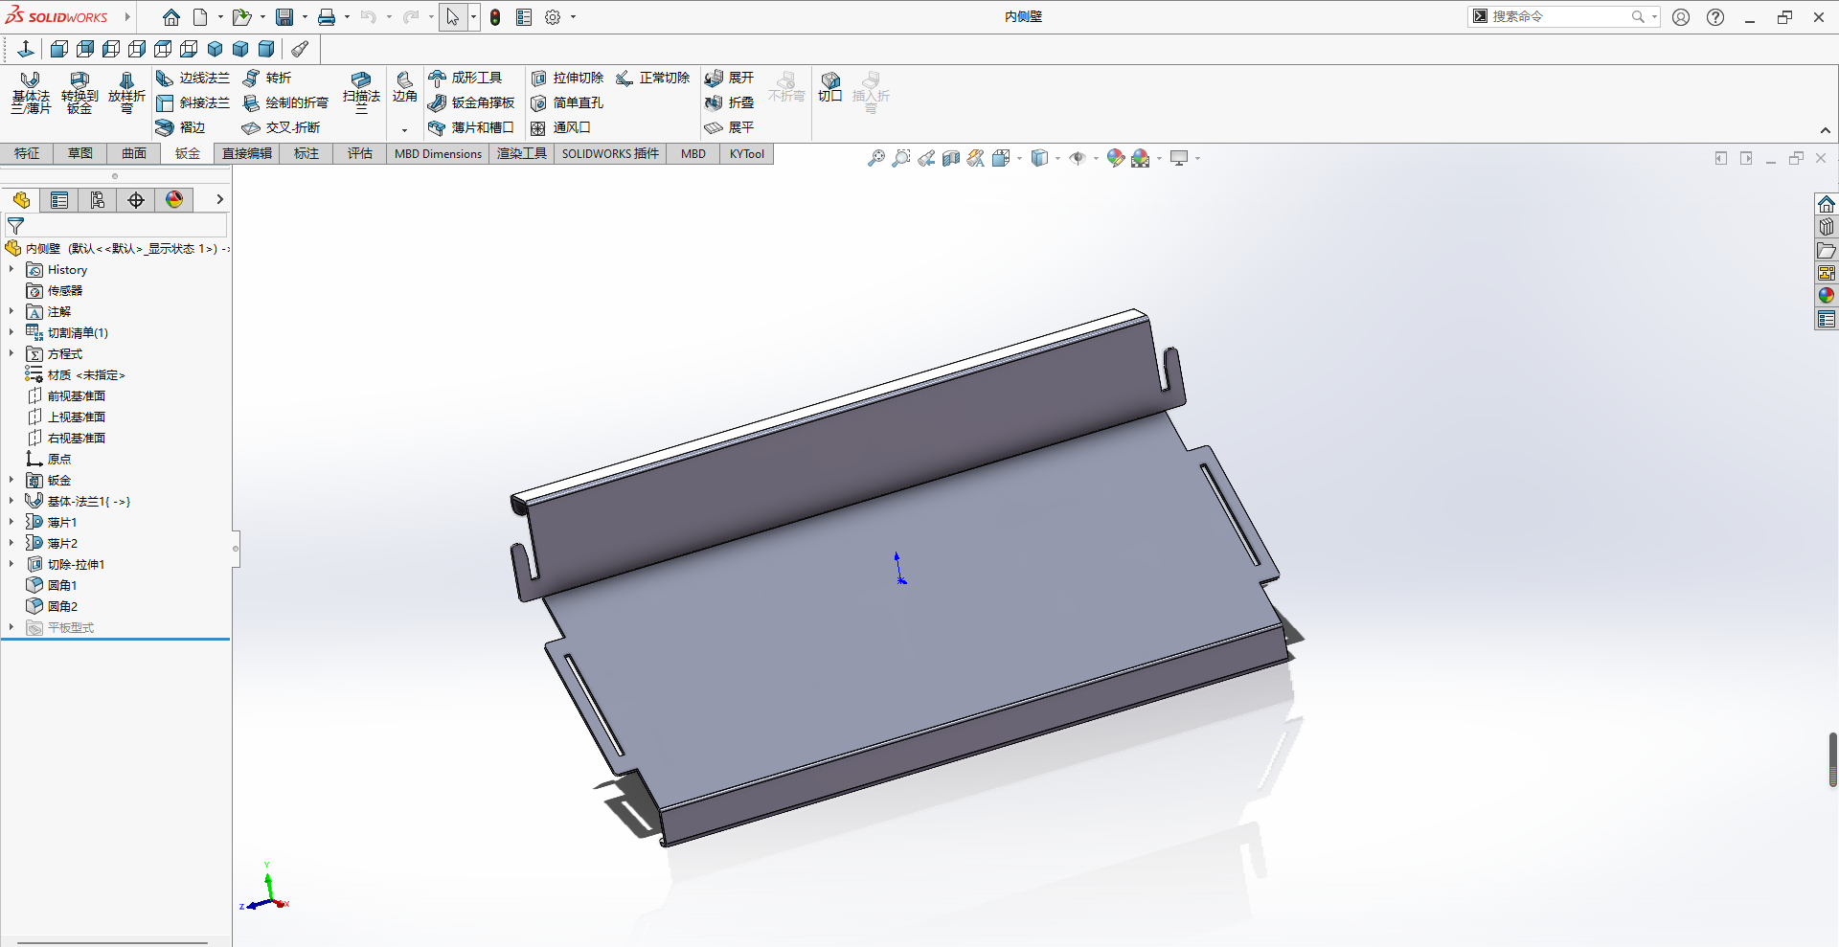Click the Zoom to Fit icon
Screen dimensions: 1839x947
click(876, 158)
